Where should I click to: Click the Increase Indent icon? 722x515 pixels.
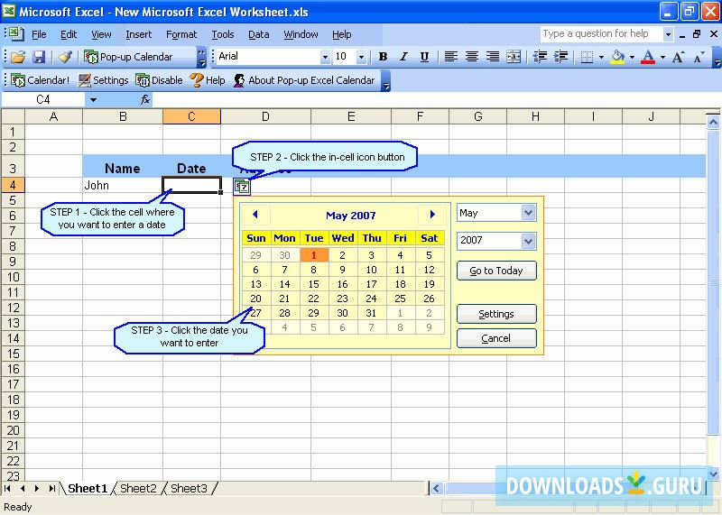point(560,57)
